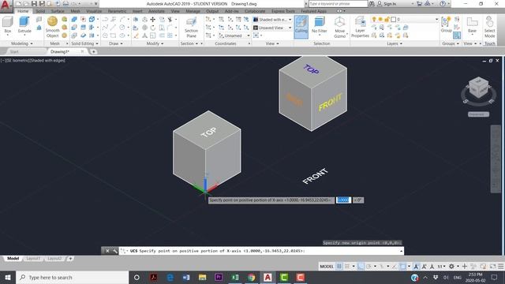
Task: Click the Open folder icon in Quick Access
Action: pos(26,4)
